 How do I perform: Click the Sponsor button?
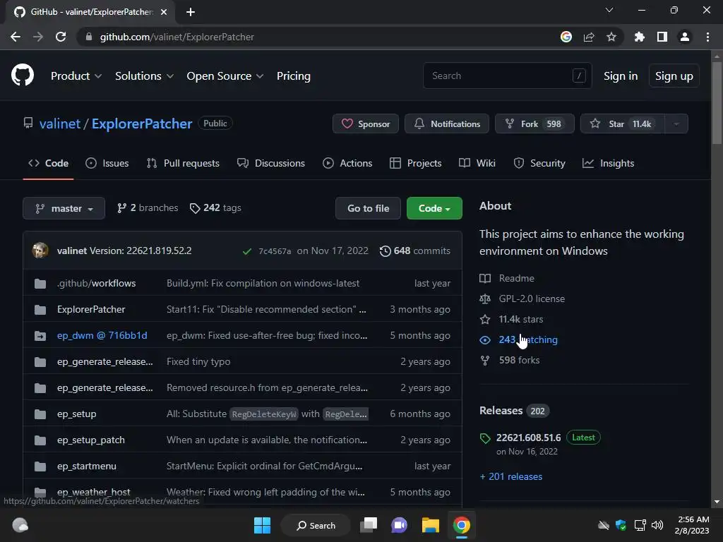(366, 124)
